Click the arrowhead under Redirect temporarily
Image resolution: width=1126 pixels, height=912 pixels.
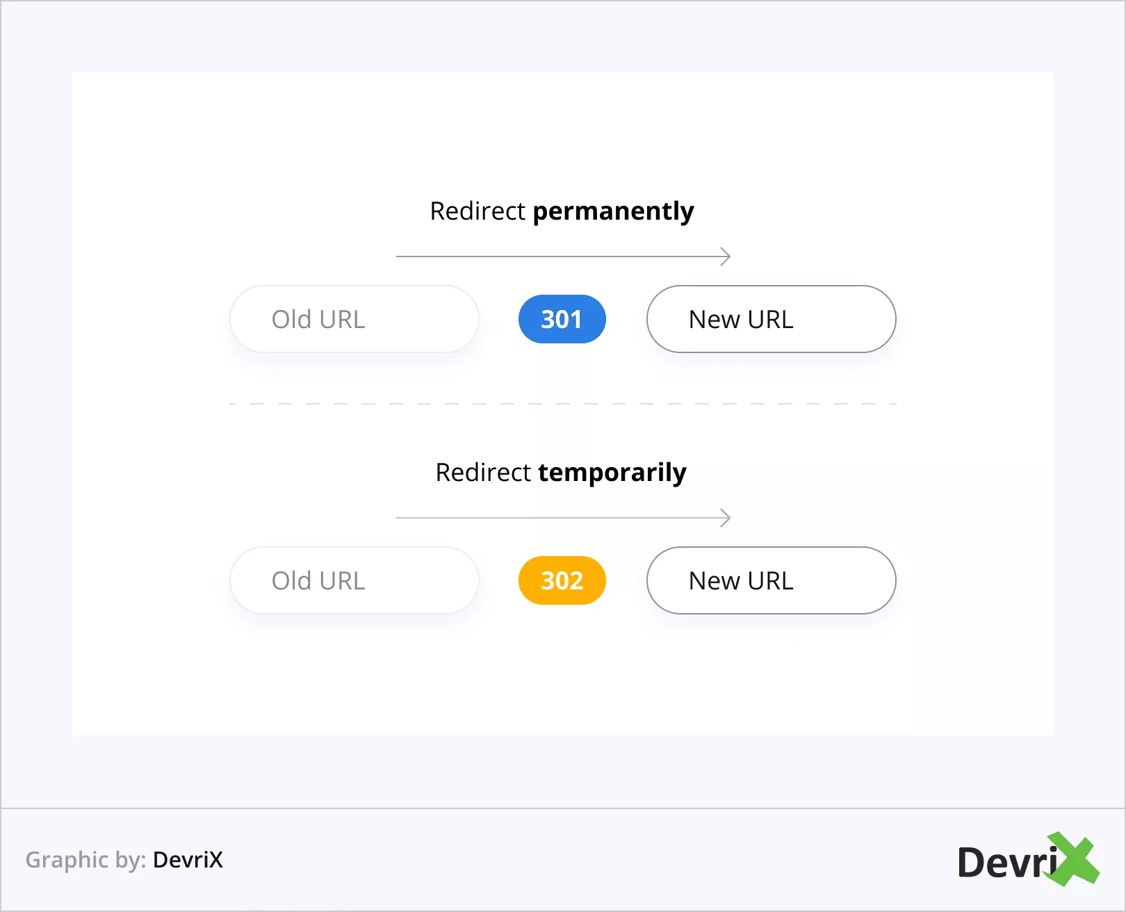726,518
